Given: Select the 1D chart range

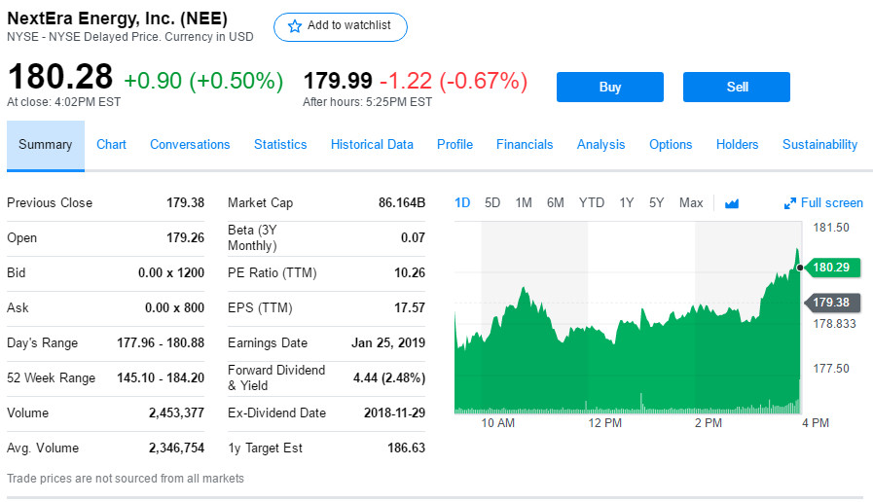Looking at the screenshot, I should [x=462, y=203].
